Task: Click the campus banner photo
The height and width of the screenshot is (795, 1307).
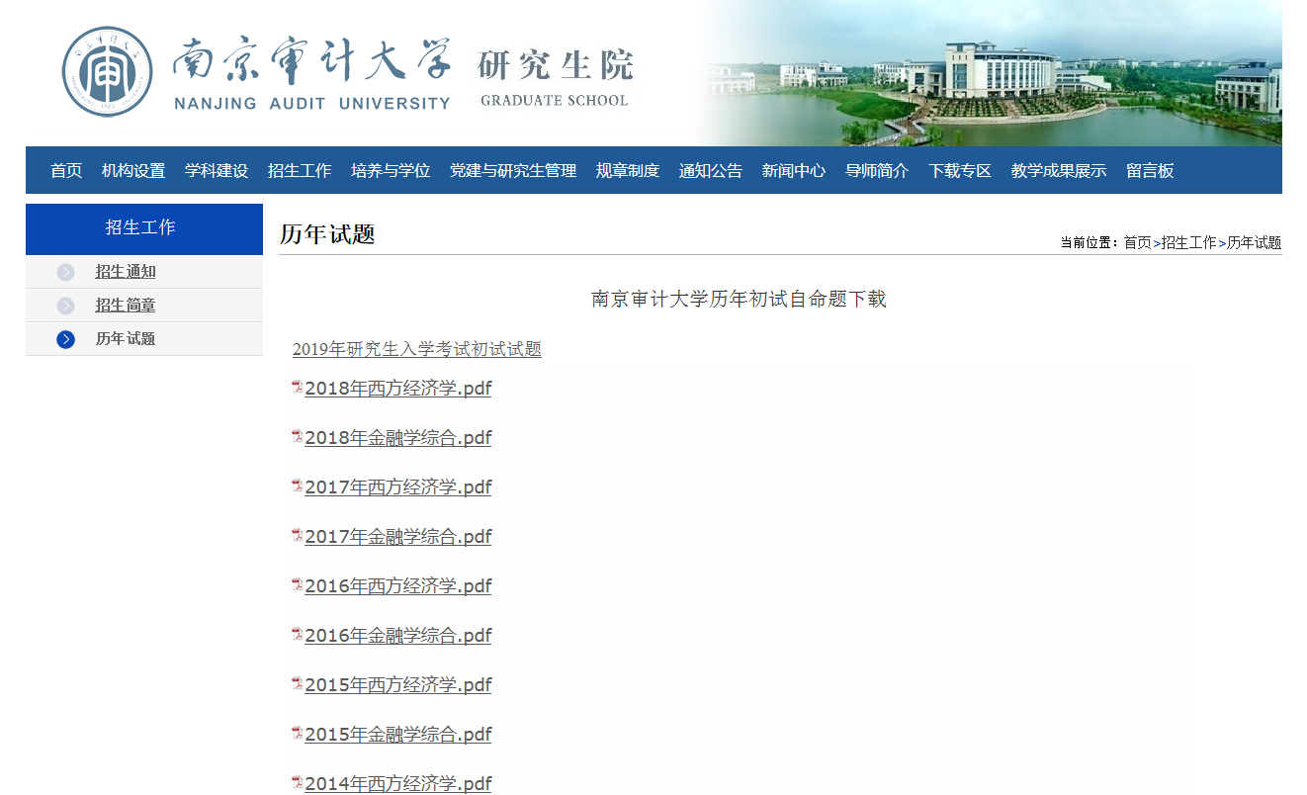Action: click(989, 74)
